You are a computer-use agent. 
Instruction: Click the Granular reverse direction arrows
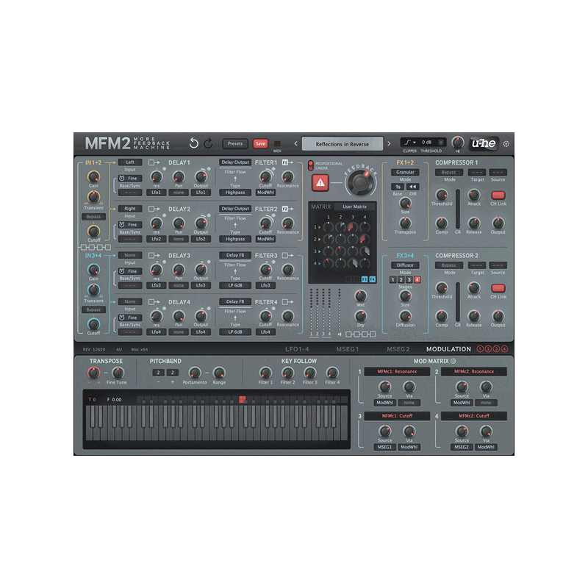412,187
